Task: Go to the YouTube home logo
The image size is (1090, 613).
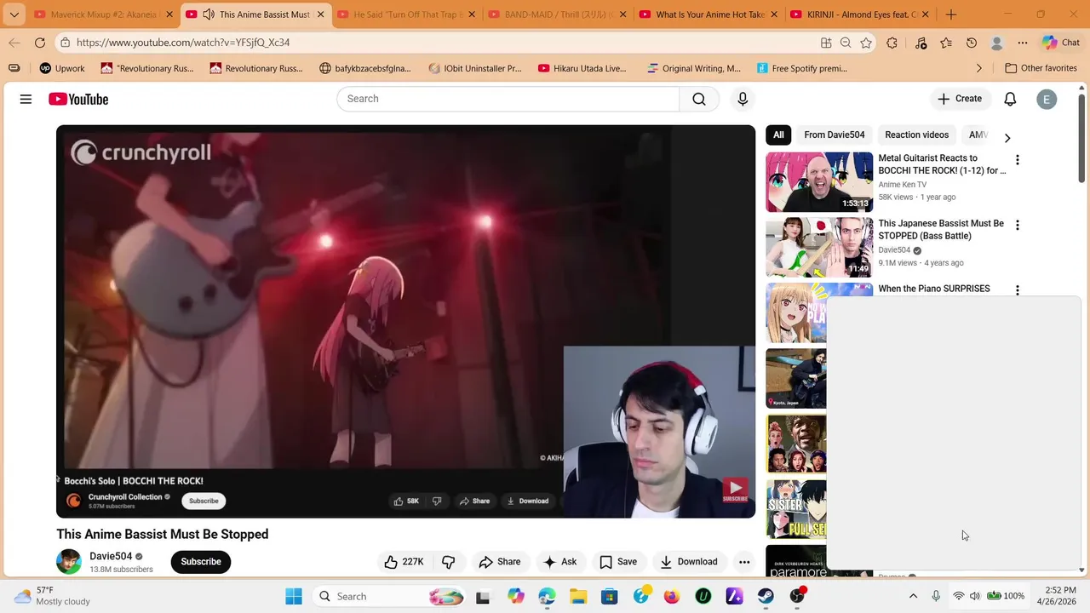Action: click(78, 100)
